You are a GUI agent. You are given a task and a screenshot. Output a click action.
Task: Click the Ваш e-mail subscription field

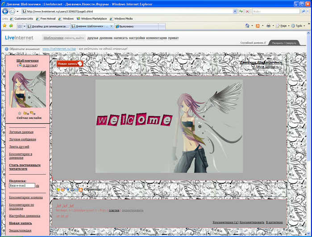point(22,186)
